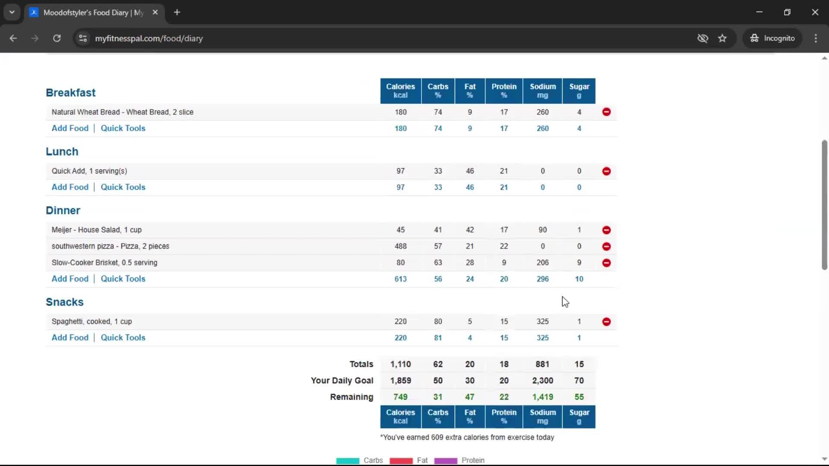Screen dimensions: 829x466
Task: Click bottom Sugar g column header
Action: click(x=579, y=417)
